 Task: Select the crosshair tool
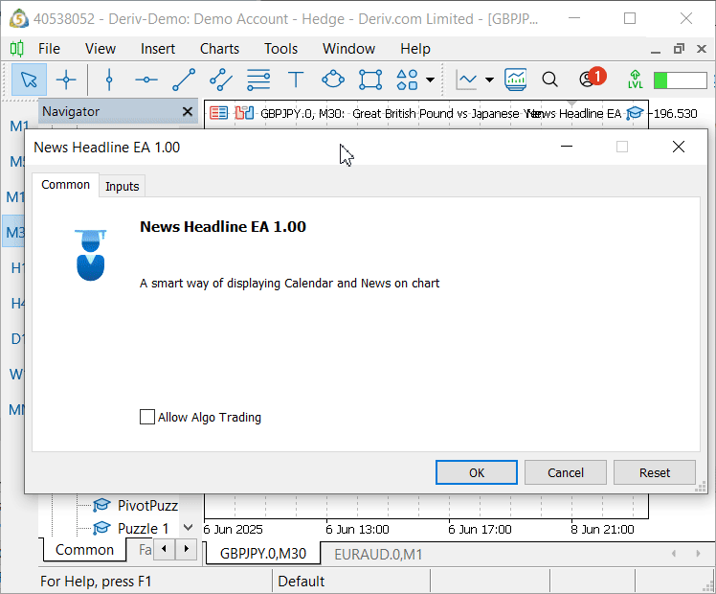(x=66, y=80)
